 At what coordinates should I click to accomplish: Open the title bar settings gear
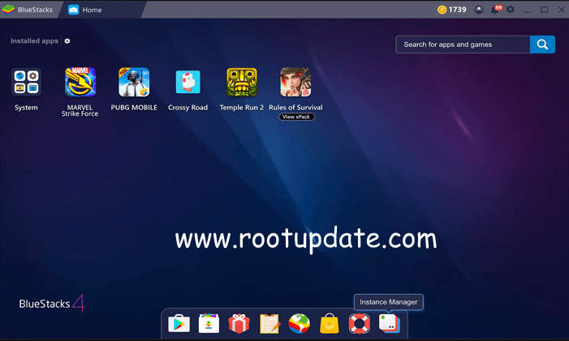[x=511, y=10]
